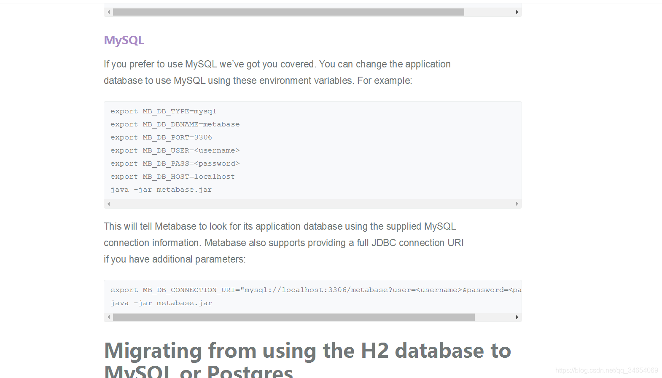Click the line 'export MB_DB_PASS=<password>'

tap(175, 164)
